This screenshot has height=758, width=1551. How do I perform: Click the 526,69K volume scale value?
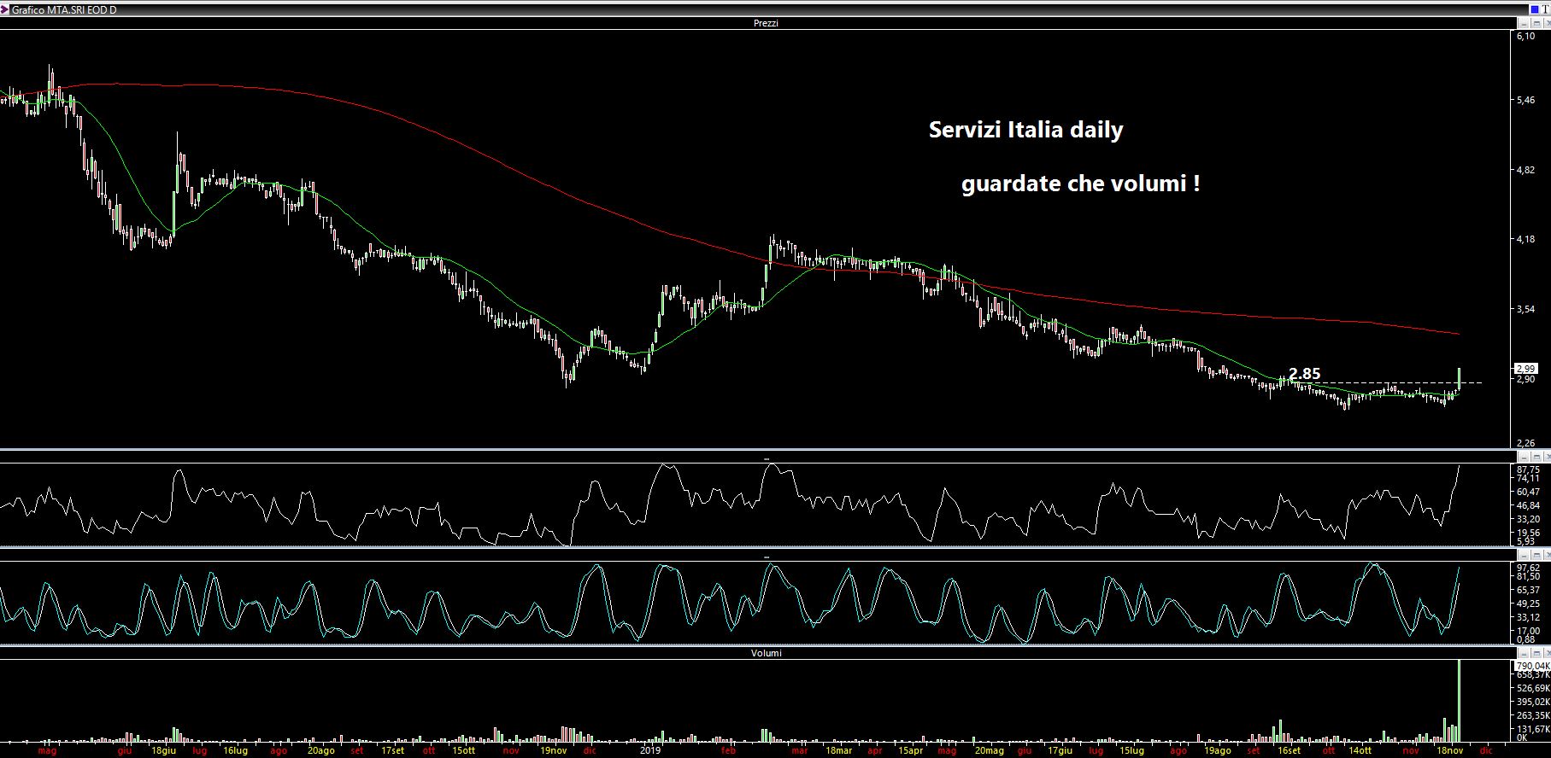point(1533,687)
